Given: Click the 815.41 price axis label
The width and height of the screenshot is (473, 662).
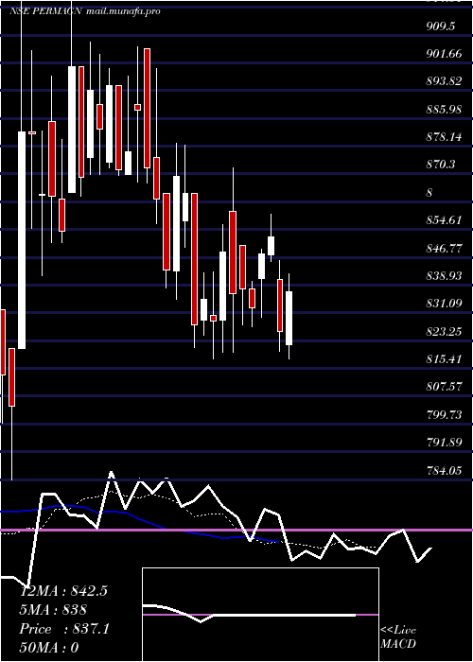Looking at the screenshot, I should click(x=444, y=358).
